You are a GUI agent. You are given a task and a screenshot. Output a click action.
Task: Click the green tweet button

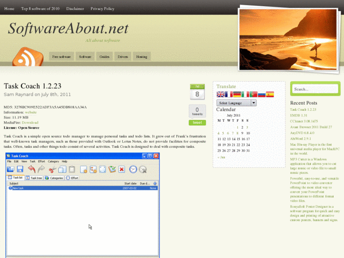pyautogui.click(x=197, y=123)
